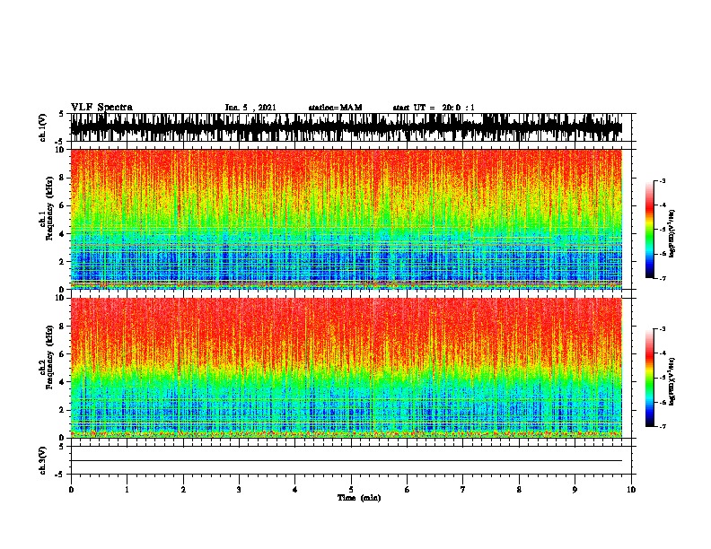The image size is (711, 549).
Task: Click the ch.2 spectrogram color scale bar
Action: coord(649,378)
